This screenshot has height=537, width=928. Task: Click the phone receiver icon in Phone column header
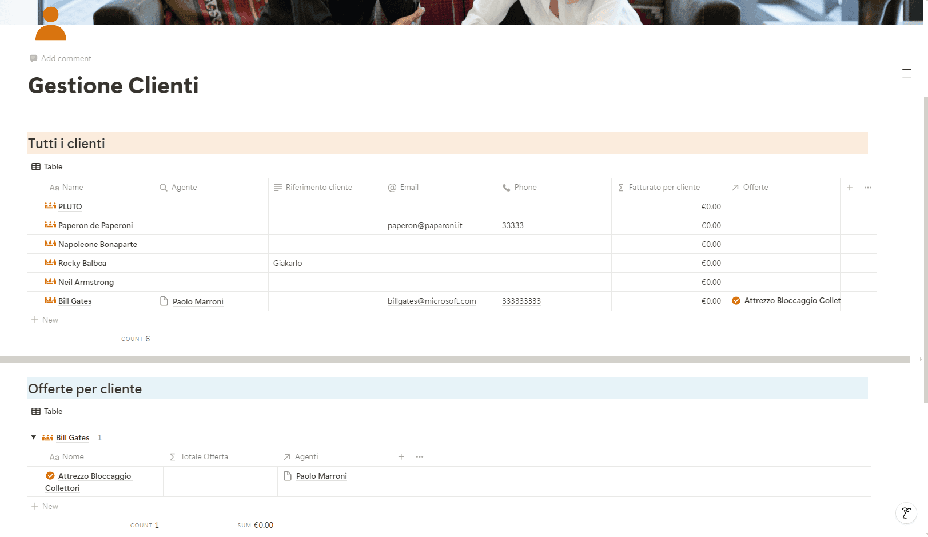pos(507,187)
